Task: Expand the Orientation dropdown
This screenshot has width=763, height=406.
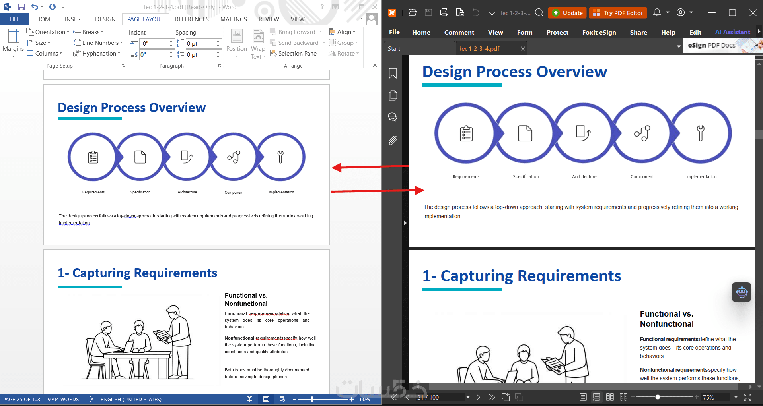Action: point(48,32)
